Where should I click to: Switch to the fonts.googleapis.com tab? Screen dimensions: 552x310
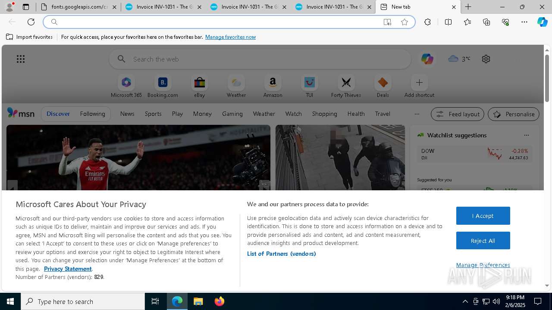pyautogui.click(x=78, y=7)
